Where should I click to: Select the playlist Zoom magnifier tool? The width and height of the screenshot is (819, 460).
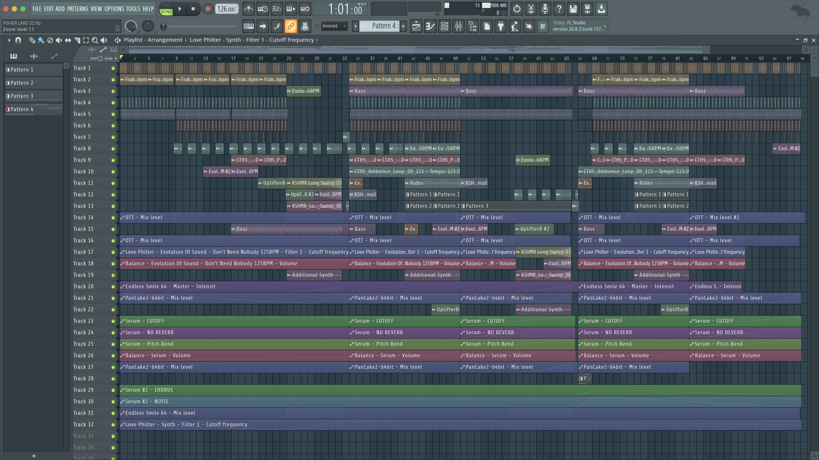[x=95, y=40]
